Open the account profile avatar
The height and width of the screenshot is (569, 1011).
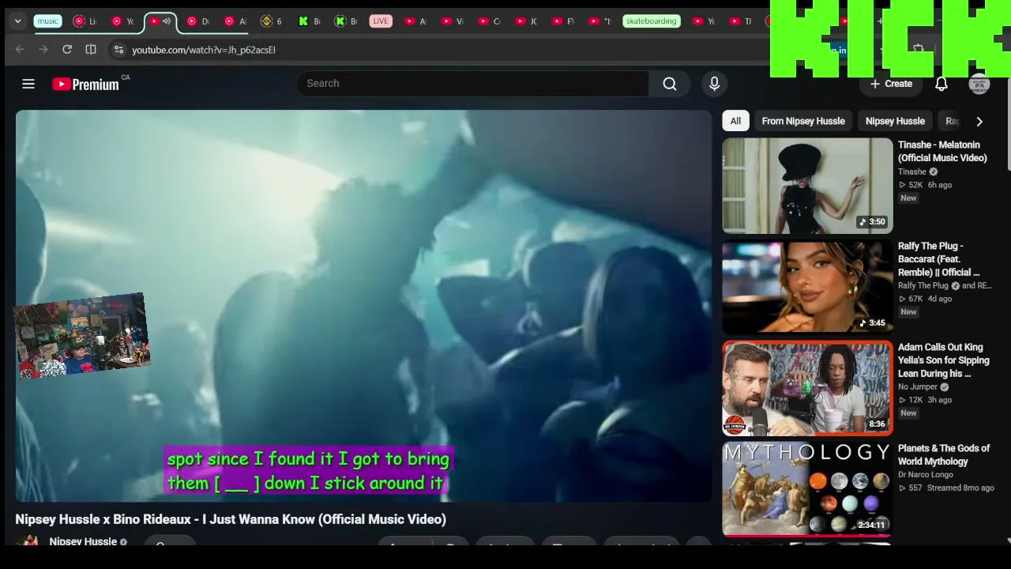(x=979, y=84)
